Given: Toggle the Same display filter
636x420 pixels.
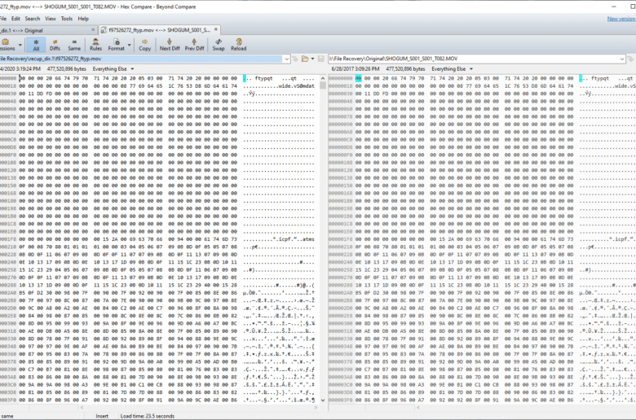Looking at the screenshot, I should tap(74, 45).
